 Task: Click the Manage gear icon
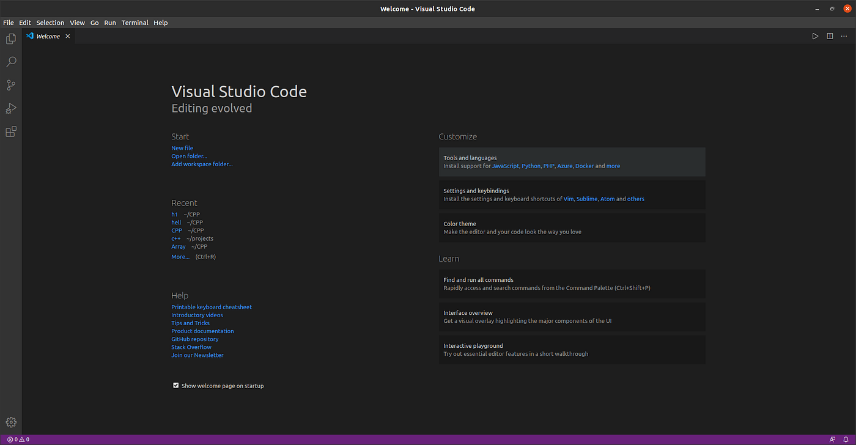(11, 422)
